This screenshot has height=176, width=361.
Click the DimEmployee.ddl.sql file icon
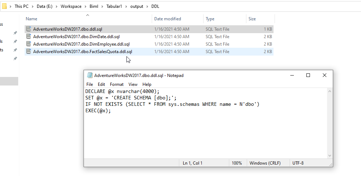tap(29, 44)
